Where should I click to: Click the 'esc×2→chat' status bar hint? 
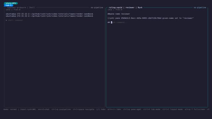coord(44,109)
